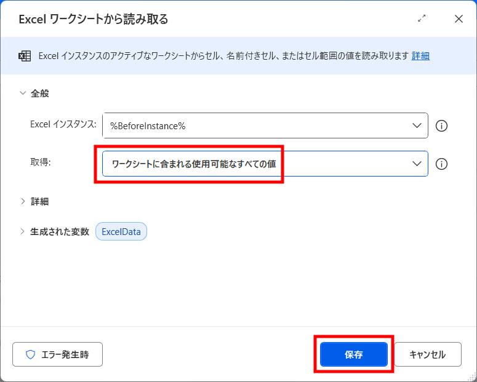The height and width of the screenshot is (382, 477).
Task: Click the %BeforeInstance% value text
Action: pyautogui.click(x=148, y=126)
